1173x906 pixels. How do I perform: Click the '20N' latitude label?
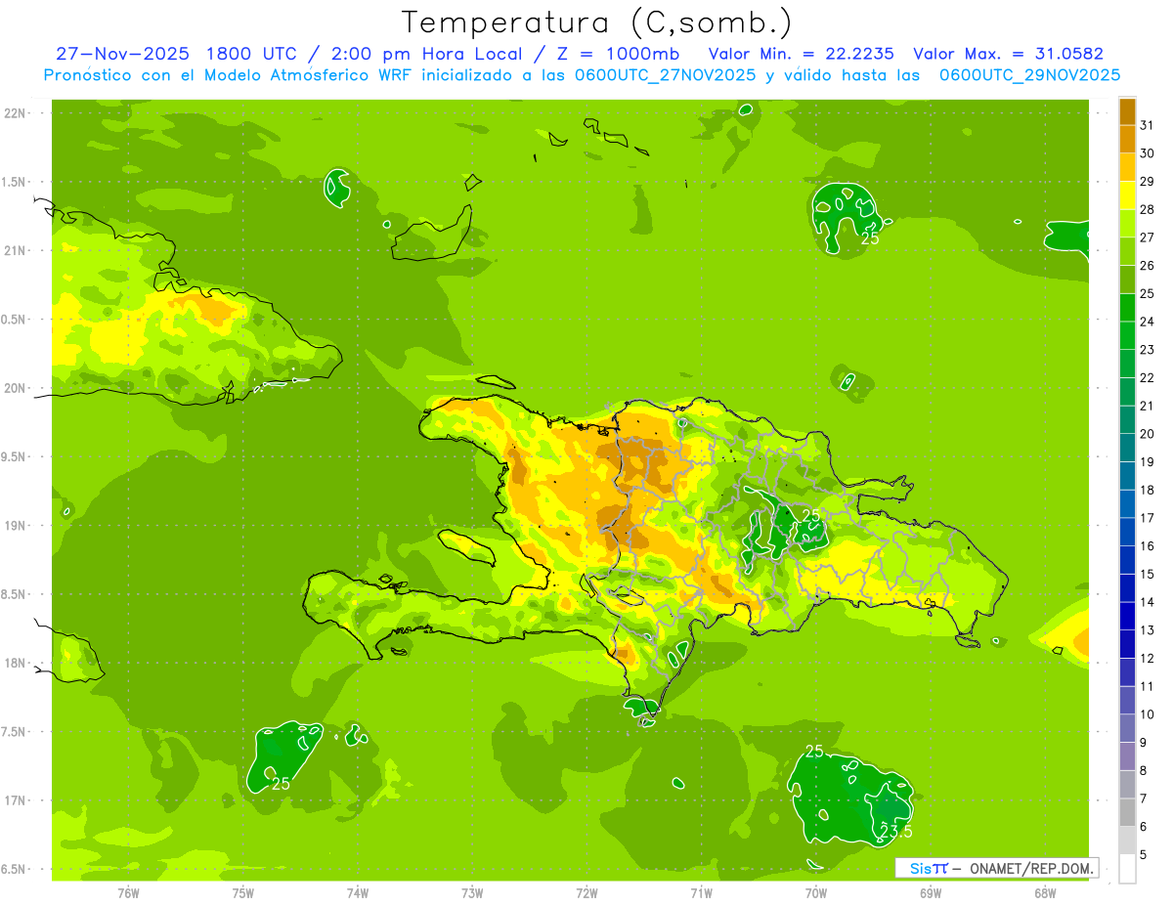click(x=15, y=389)
